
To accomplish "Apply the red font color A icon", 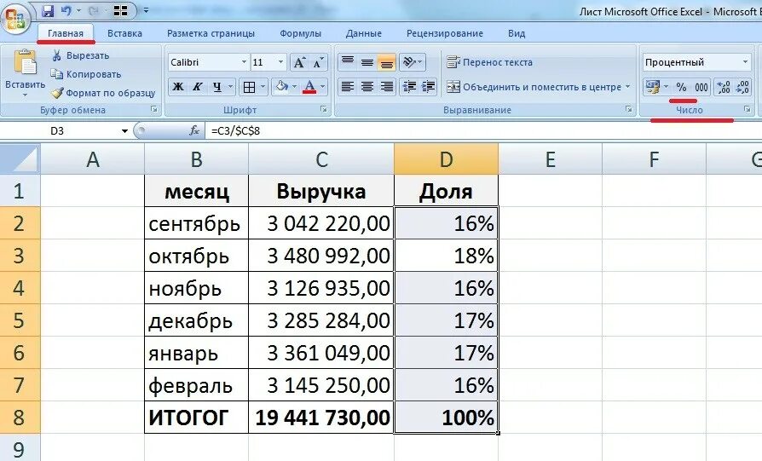I will click(x=309, y=87).
